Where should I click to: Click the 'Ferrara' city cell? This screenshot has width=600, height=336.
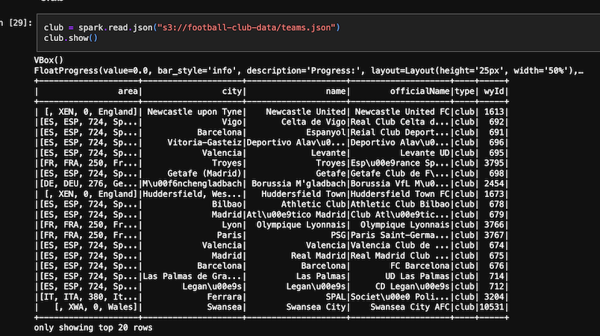click(x=224, y=297)
